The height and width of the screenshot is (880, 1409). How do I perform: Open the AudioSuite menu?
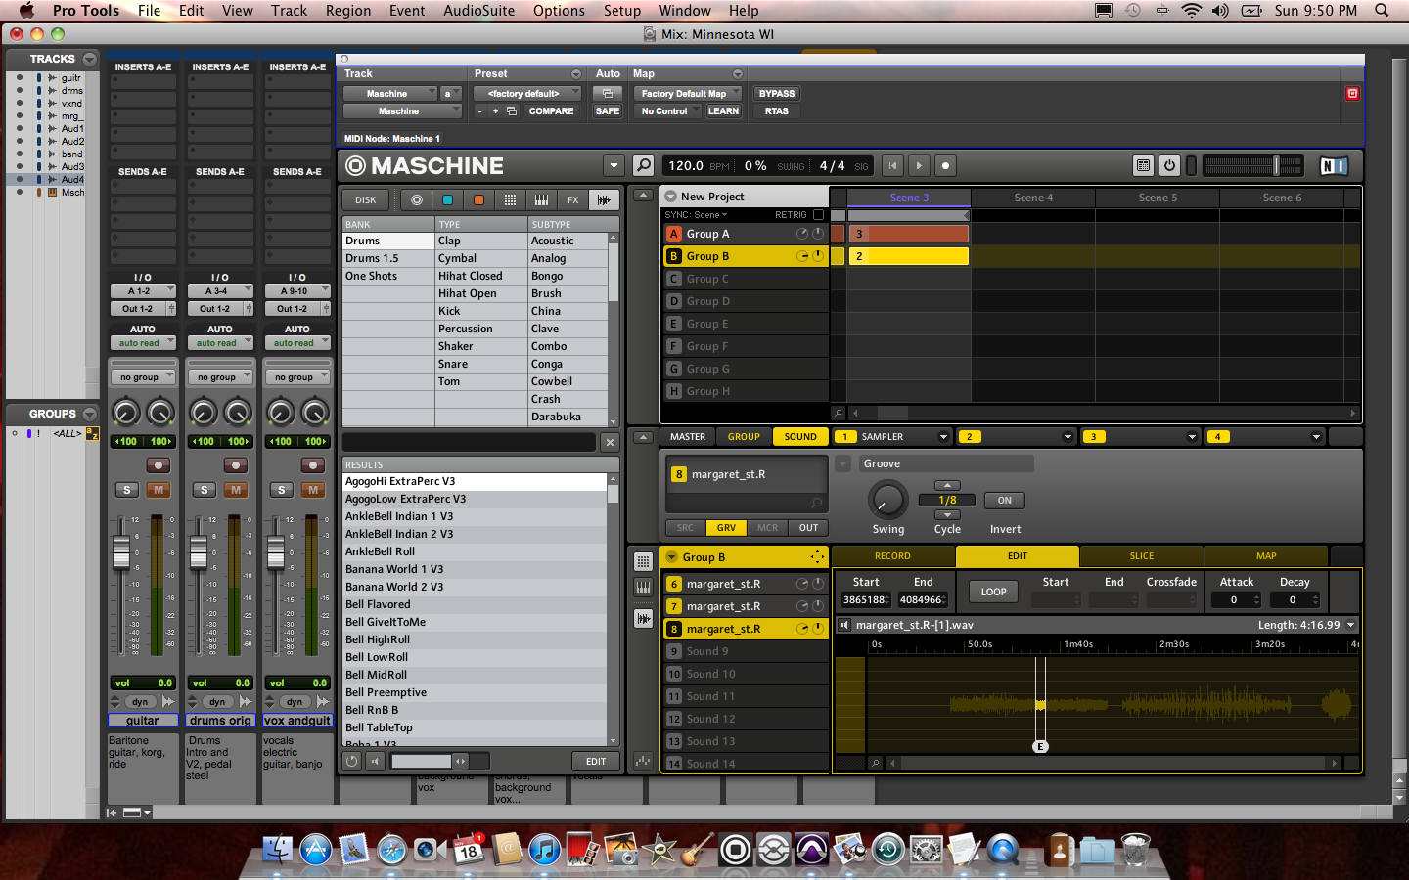(478, 11)
